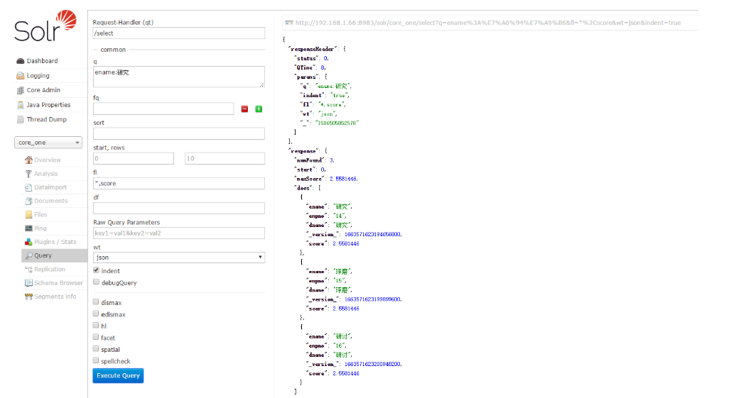Enable the spatial checkbox
Image resolution: width=751 pixels, height=398 pixels.
click(96, 349)
